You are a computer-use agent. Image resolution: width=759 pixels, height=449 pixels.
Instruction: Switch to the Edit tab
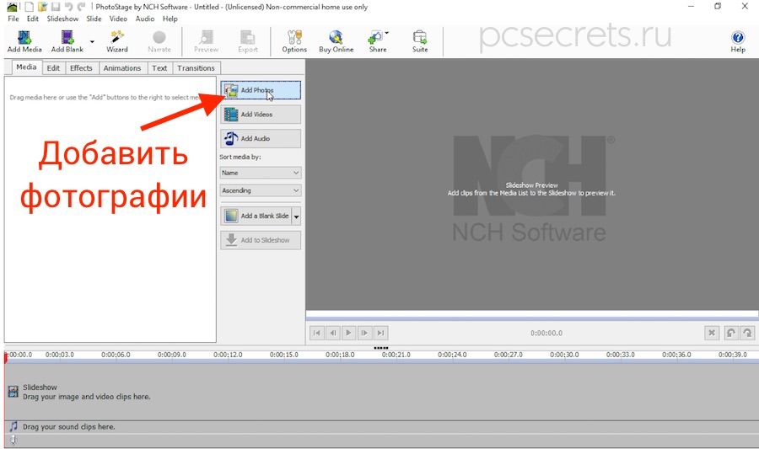[x=53, y=68]
